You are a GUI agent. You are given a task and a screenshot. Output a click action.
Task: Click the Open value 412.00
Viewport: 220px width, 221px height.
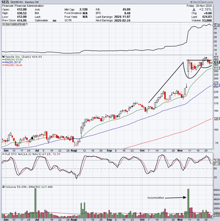click(x=22, y=10)
